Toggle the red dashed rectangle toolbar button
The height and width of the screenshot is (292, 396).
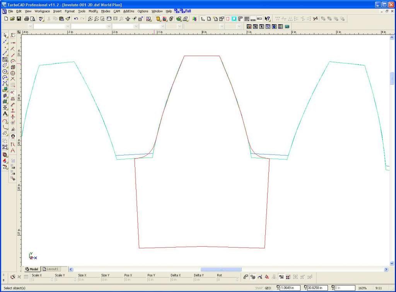click(228, 19)
